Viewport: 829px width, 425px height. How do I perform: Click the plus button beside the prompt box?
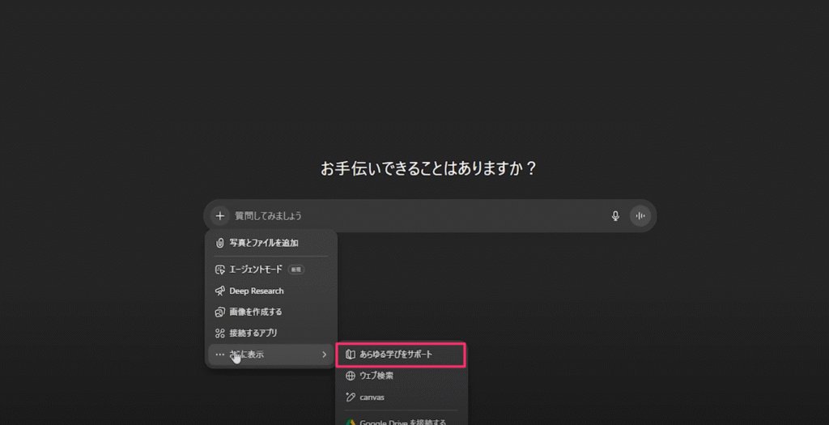click(220, 215)
